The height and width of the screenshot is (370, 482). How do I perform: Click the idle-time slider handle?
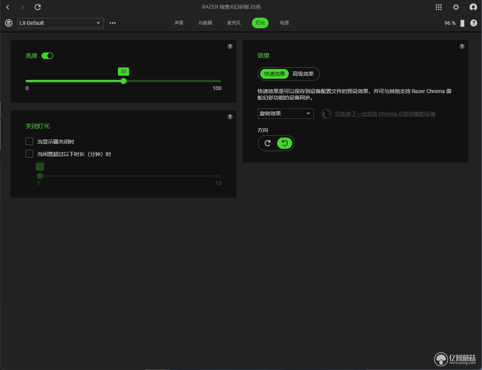(x=40, y=176)
